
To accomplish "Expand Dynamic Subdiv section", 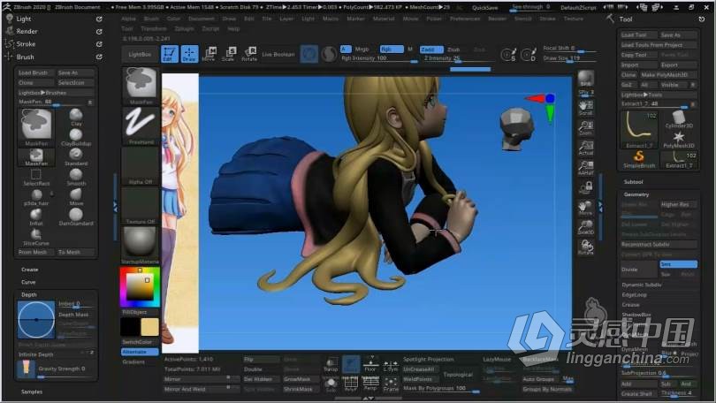I will [641, 285].
